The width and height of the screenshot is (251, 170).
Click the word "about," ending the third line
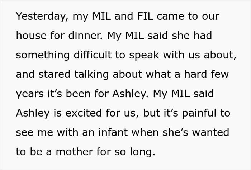pyautogui.click(x=220, y=55)
